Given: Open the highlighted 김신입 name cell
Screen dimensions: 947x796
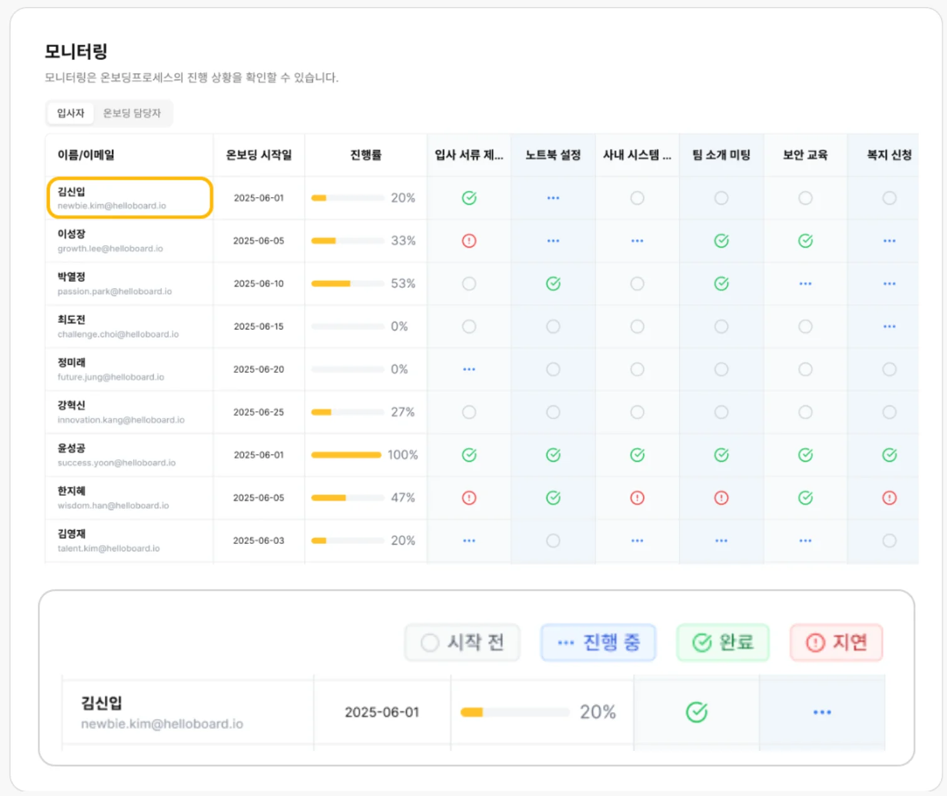Looking at the screenshot, I should pos(130,198).
